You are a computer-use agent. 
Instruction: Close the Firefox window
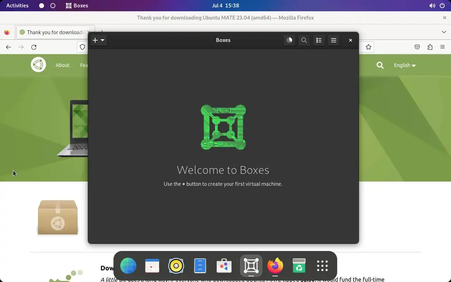[444, 18]
